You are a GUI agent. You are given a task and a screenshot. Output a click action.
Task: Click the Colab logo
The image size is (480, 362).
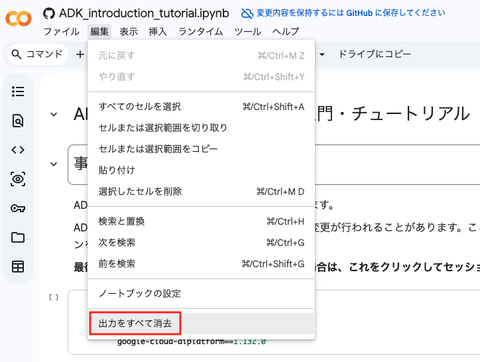click(x=19, y=19)
